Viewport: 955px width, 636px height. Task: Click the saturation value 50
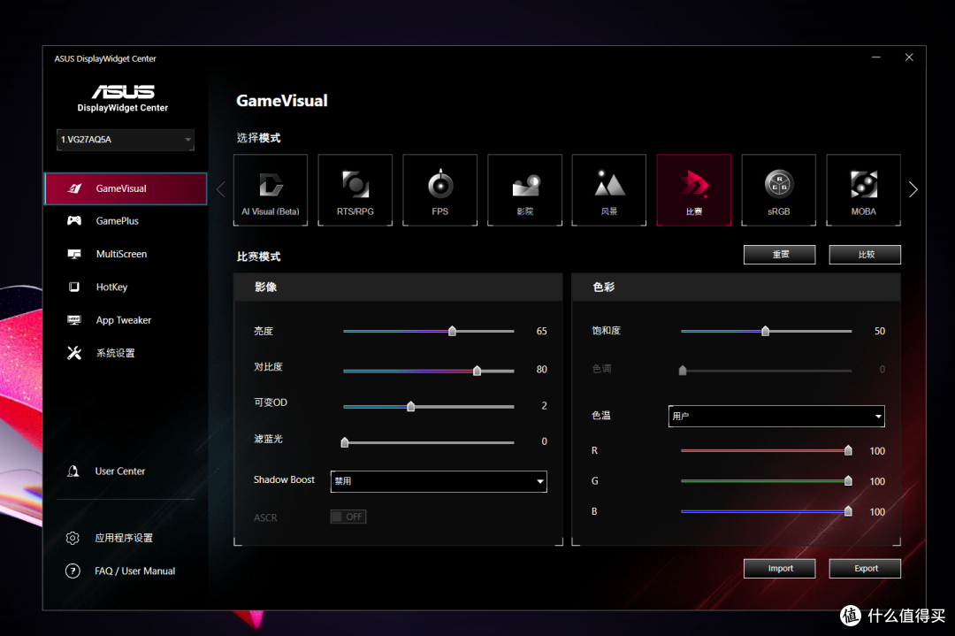pyautogui.click(x=880, y=332)
